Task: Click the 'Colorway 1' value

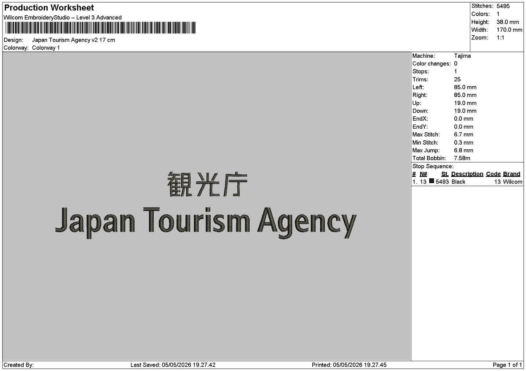Action: [46, 48]
